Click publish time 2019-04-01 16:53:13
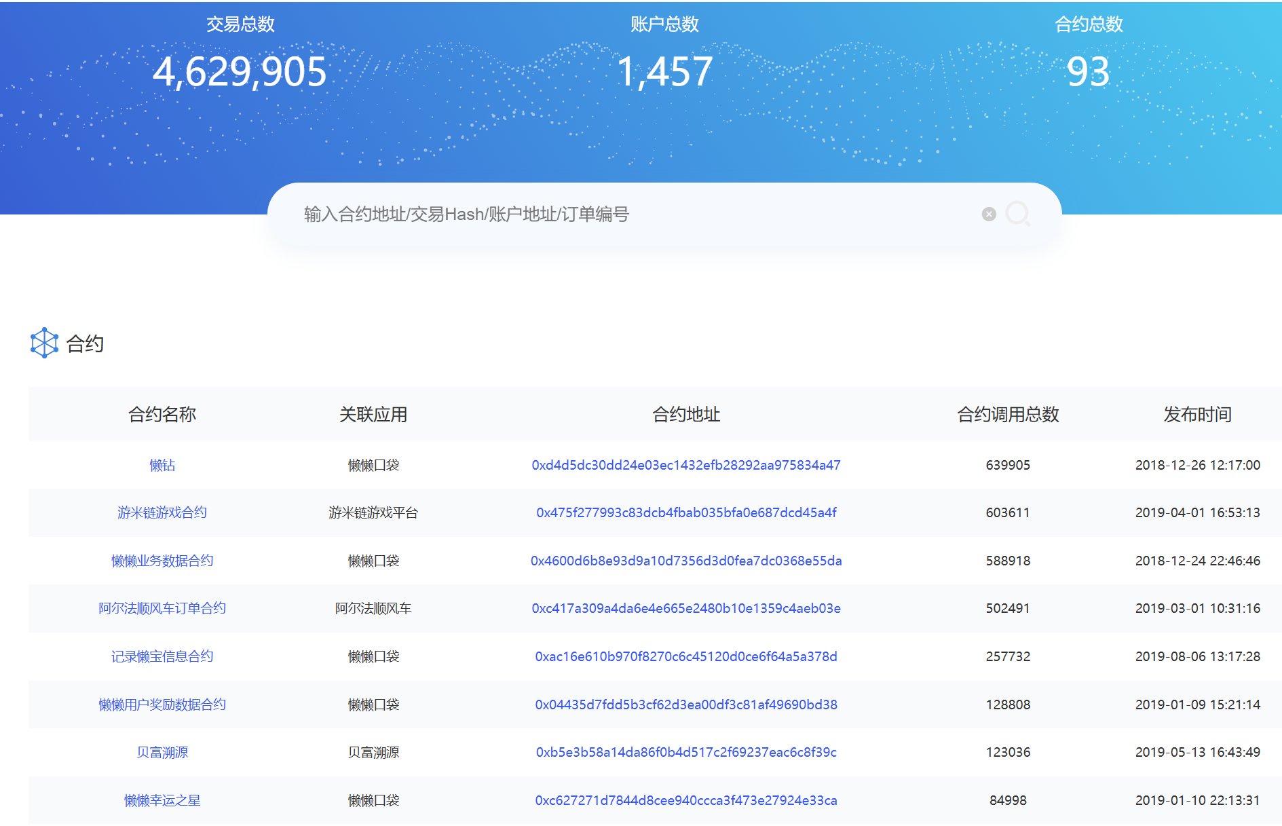 1197,512
